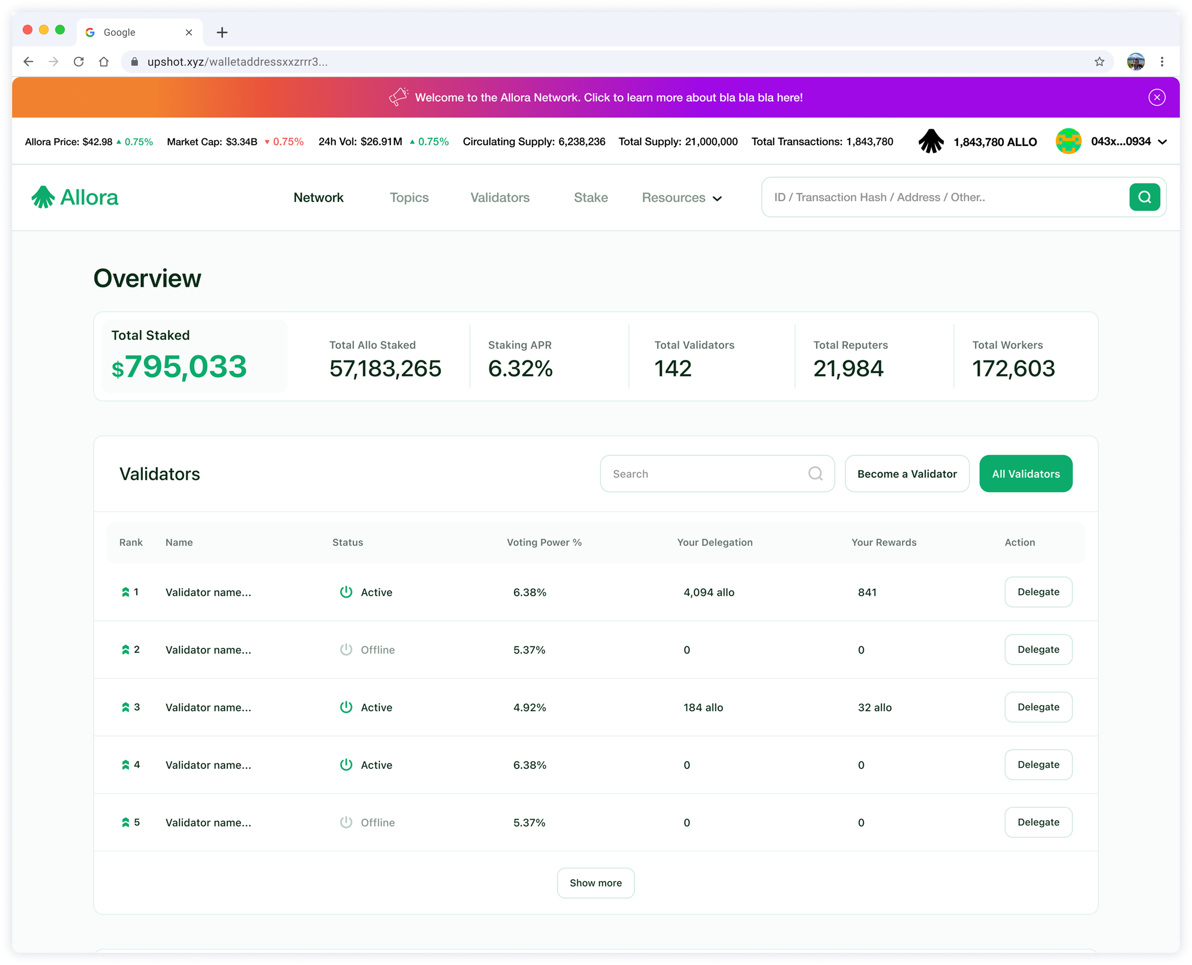Click the browser home icon
Image resolution: width=1192 pixels, height=965 pixels.
click(x=104, y=62)
